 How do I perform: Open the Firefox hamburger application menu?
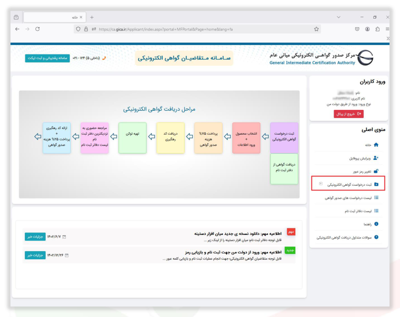pyautogui.click(x=387, y=29)
